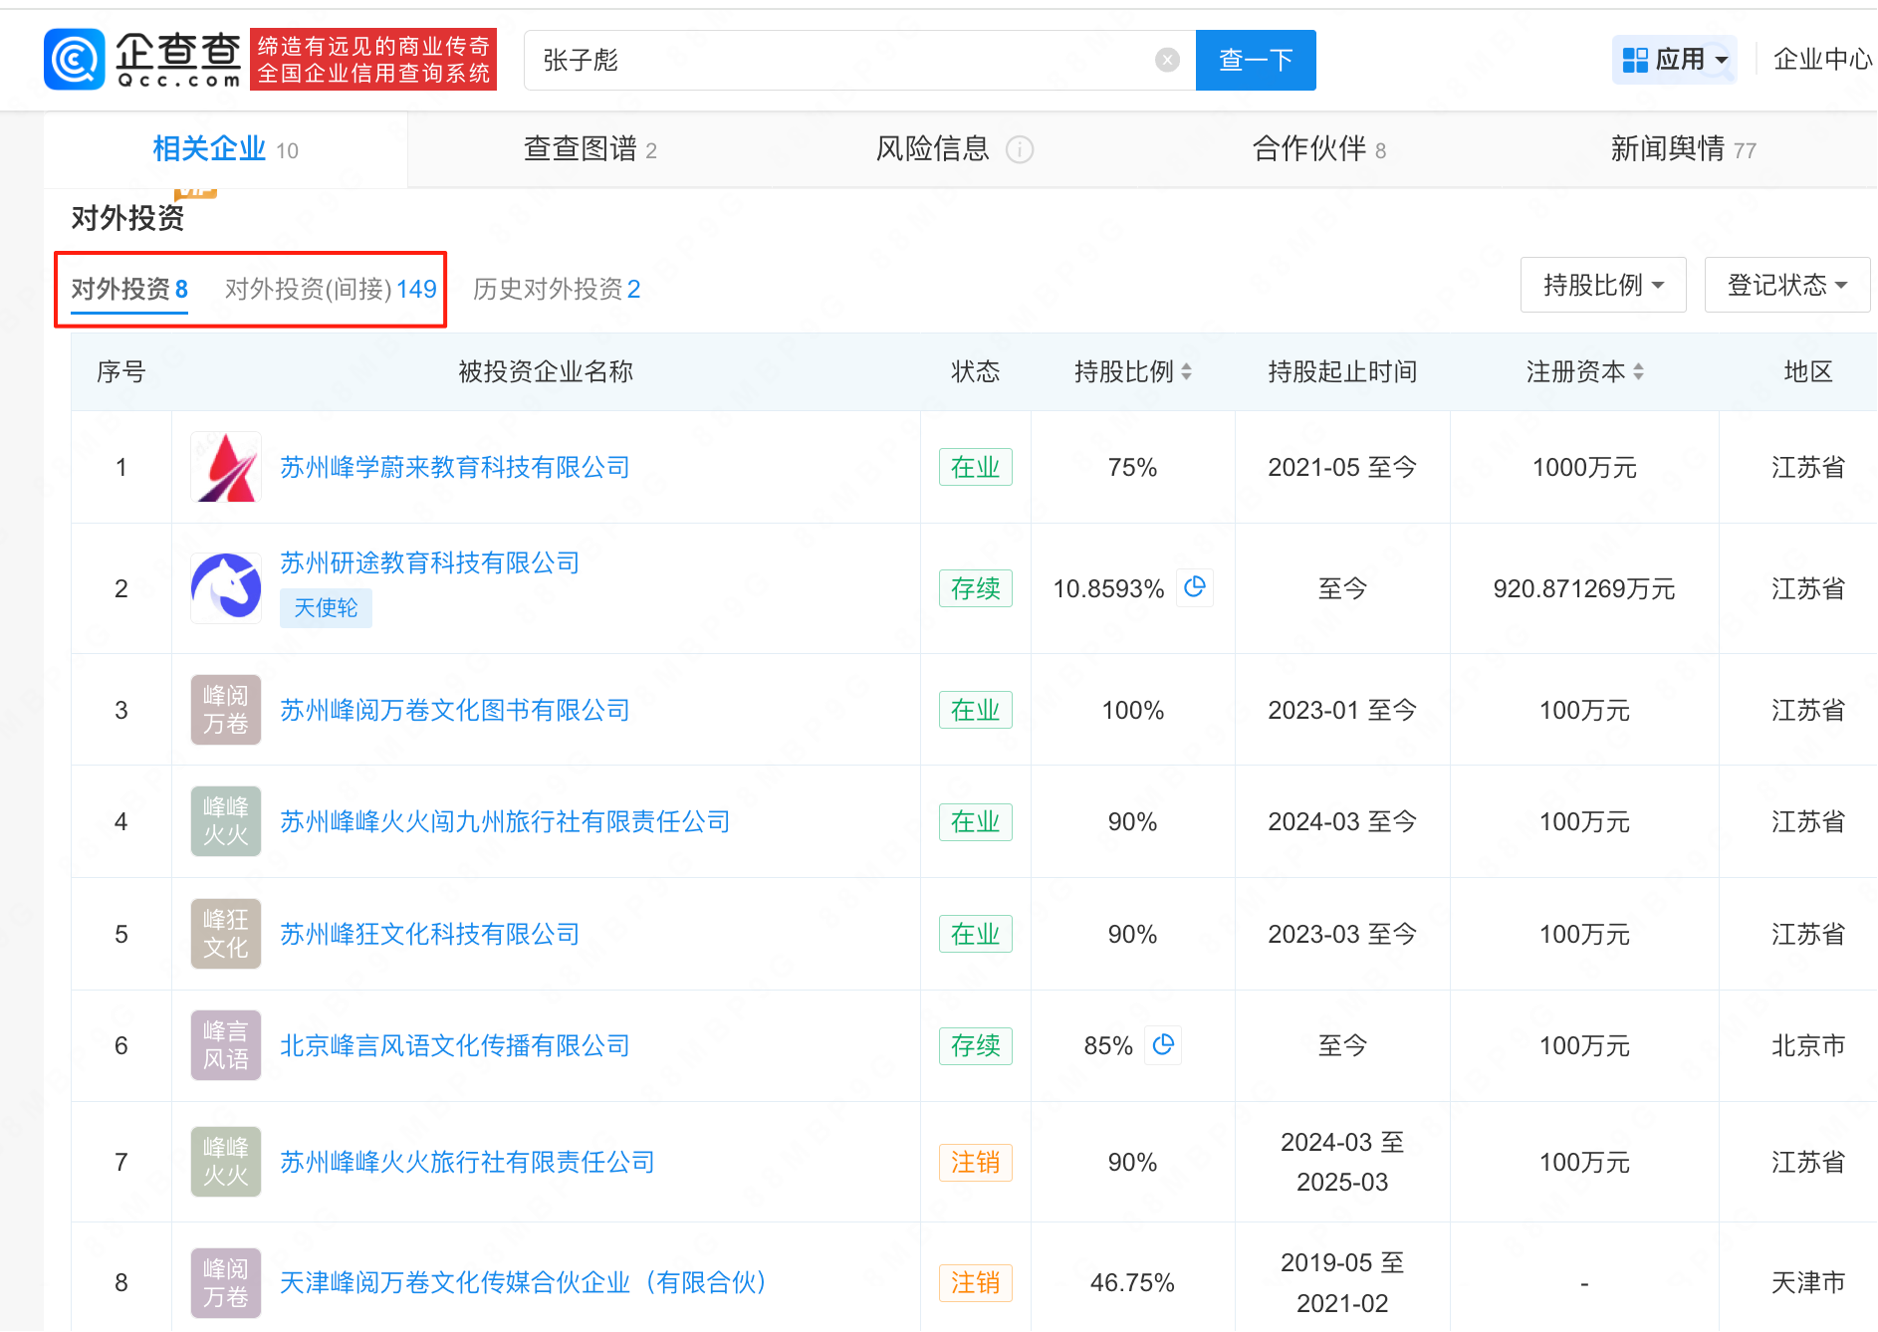The image size is (1878, 1332).
Task: Click the apps grid icon next to 应用
Action: point(1635,60)
